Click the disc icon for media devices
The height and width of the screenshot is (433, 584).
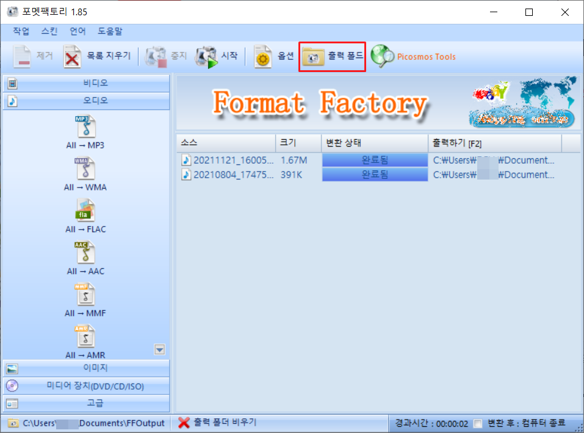click(x=12, y=386)
